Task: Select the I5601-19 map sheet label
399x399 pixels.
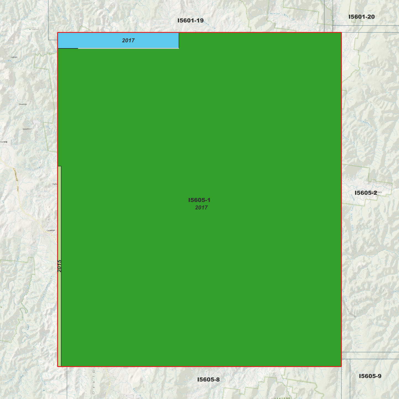Action: [x=191, y=20]
